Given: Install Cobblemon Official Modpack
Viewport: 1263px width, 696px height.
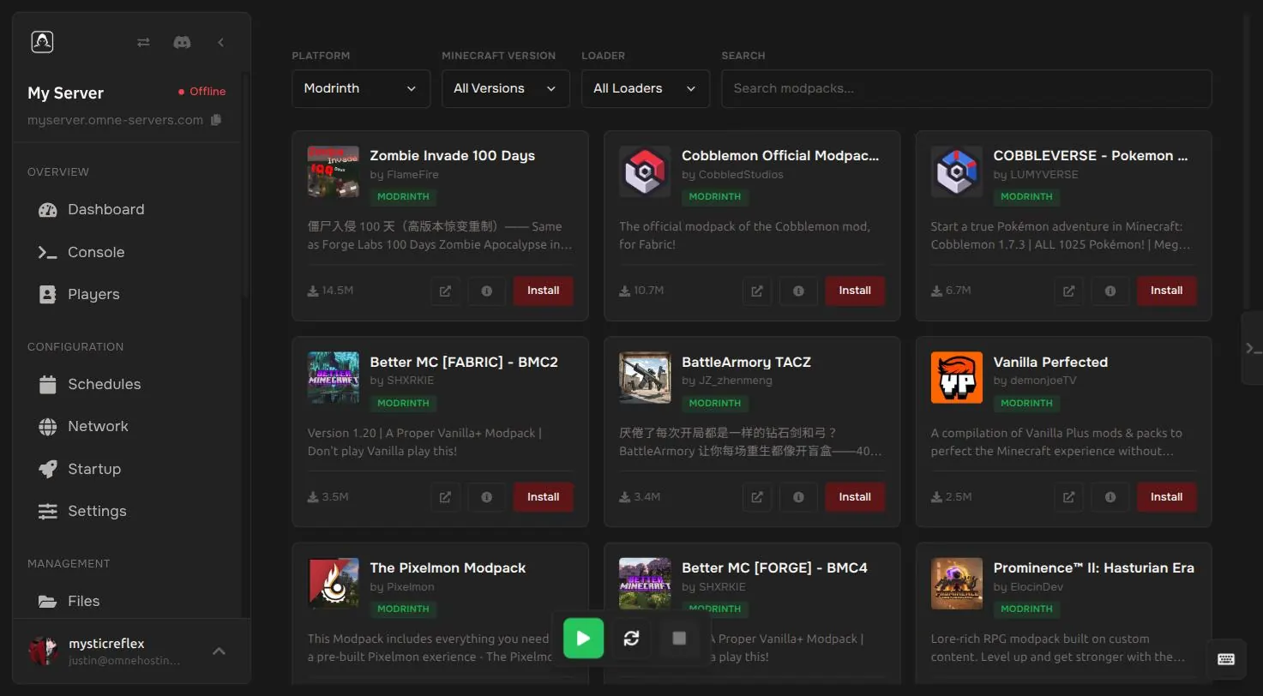Looking at the screenshot, I should coord(855,291).
